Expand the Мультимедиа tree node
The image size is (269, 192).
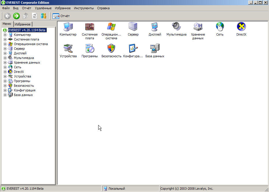tap(5, 58)
